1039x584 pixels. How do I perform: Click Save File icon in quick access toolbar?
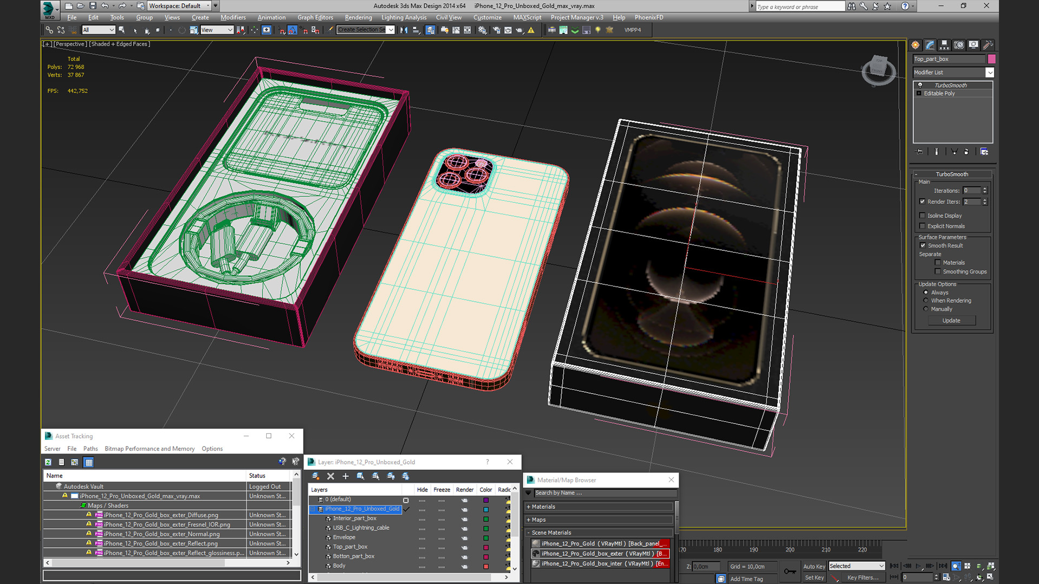pos(93,6)
